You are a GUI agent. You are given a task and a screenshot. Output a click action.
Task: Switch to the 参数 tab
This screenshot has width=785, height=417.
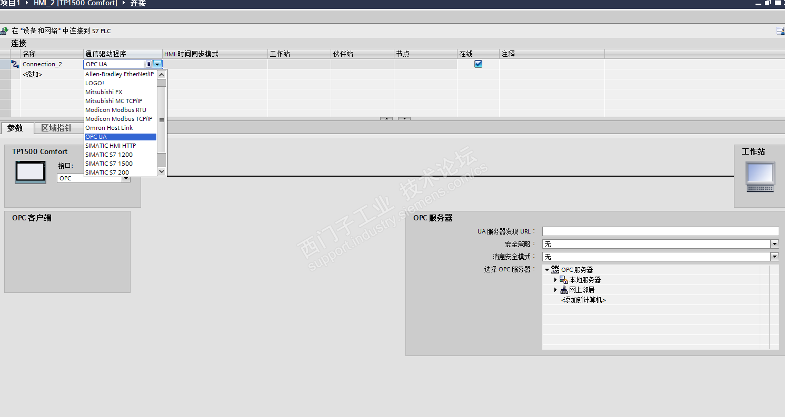tap(17, 128)
